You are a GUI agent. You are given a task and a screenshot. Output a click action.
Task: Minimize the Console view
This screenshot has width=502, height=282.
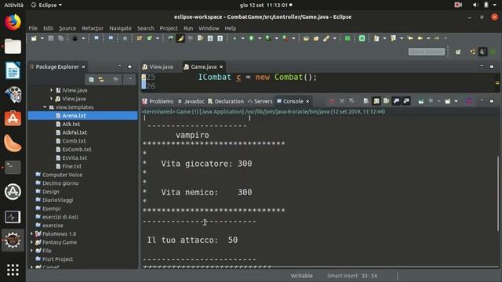point(482,100)
